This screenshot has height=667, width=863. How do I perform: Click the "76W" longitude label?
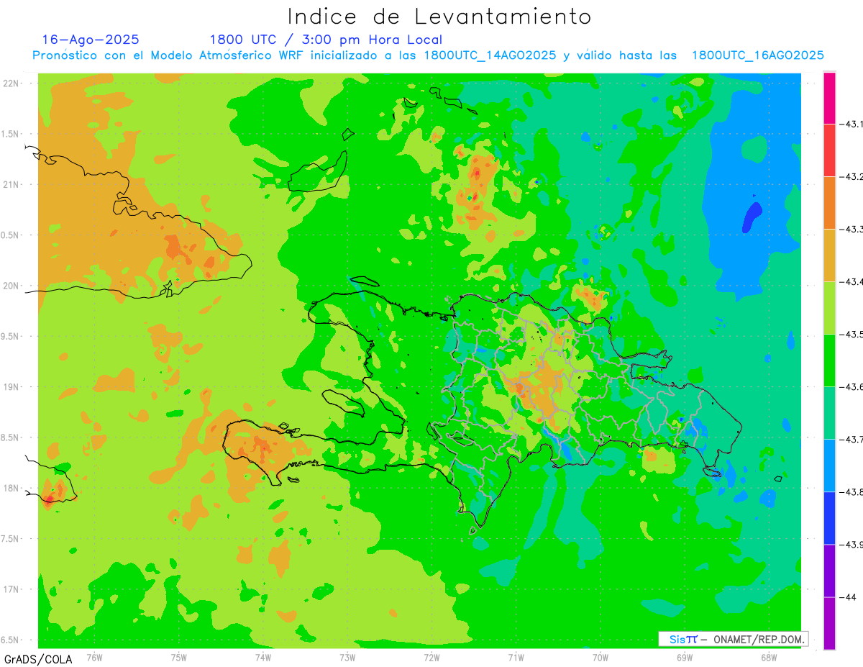94,657
